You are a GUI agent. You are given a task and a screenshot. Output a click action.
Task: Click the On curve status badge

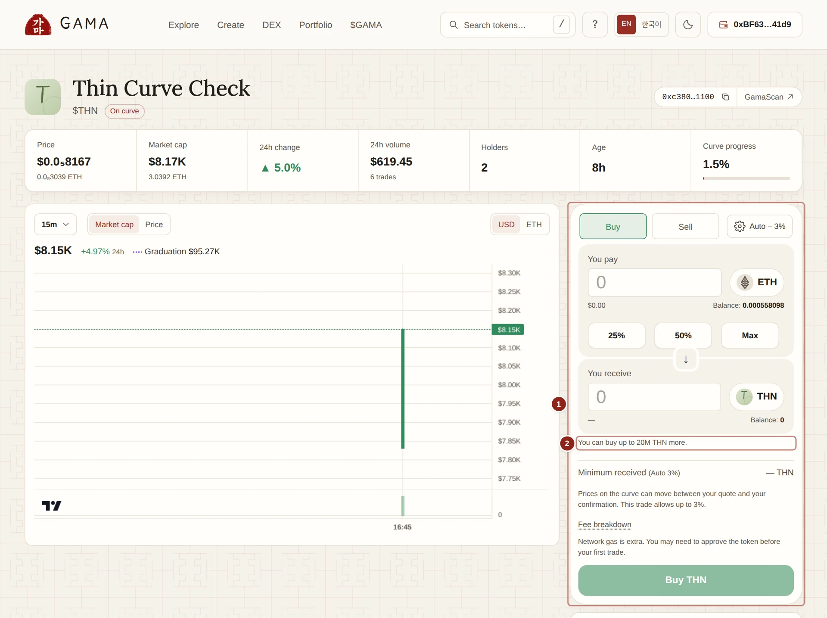pyautogui.click(x=124, y=111)
